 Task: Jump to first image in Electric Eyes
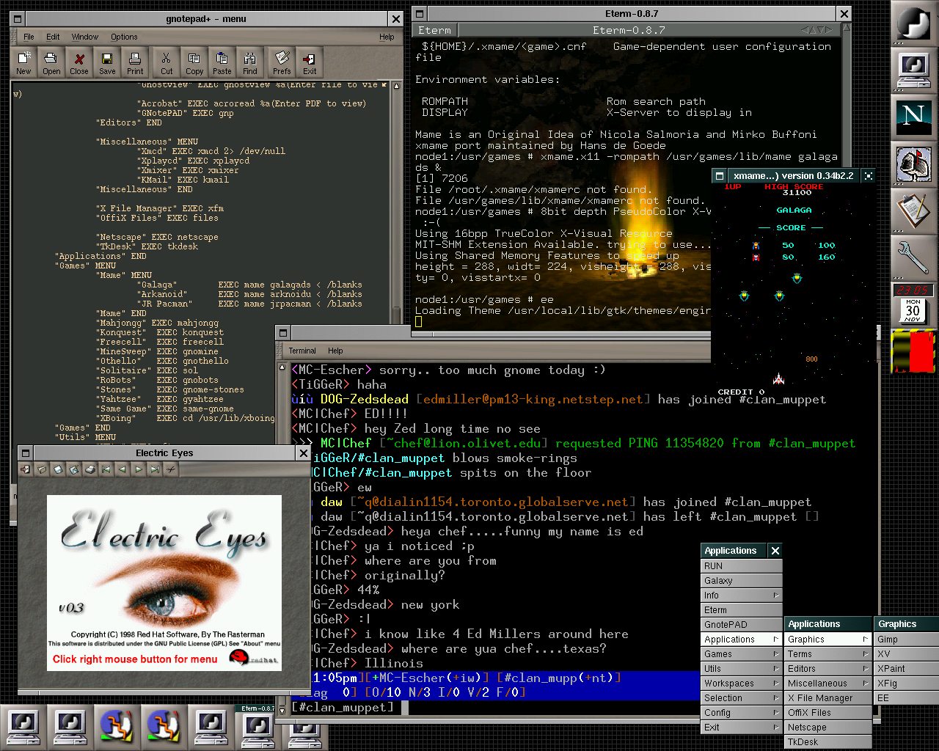[x=106, y=469]
